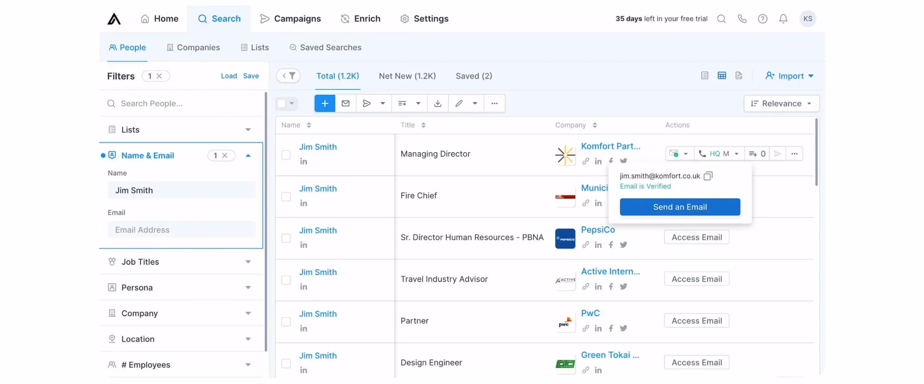This screenshot has width=924, height=384.
Task: Open the Relevance sort dropdown
Action: (781, 103)
